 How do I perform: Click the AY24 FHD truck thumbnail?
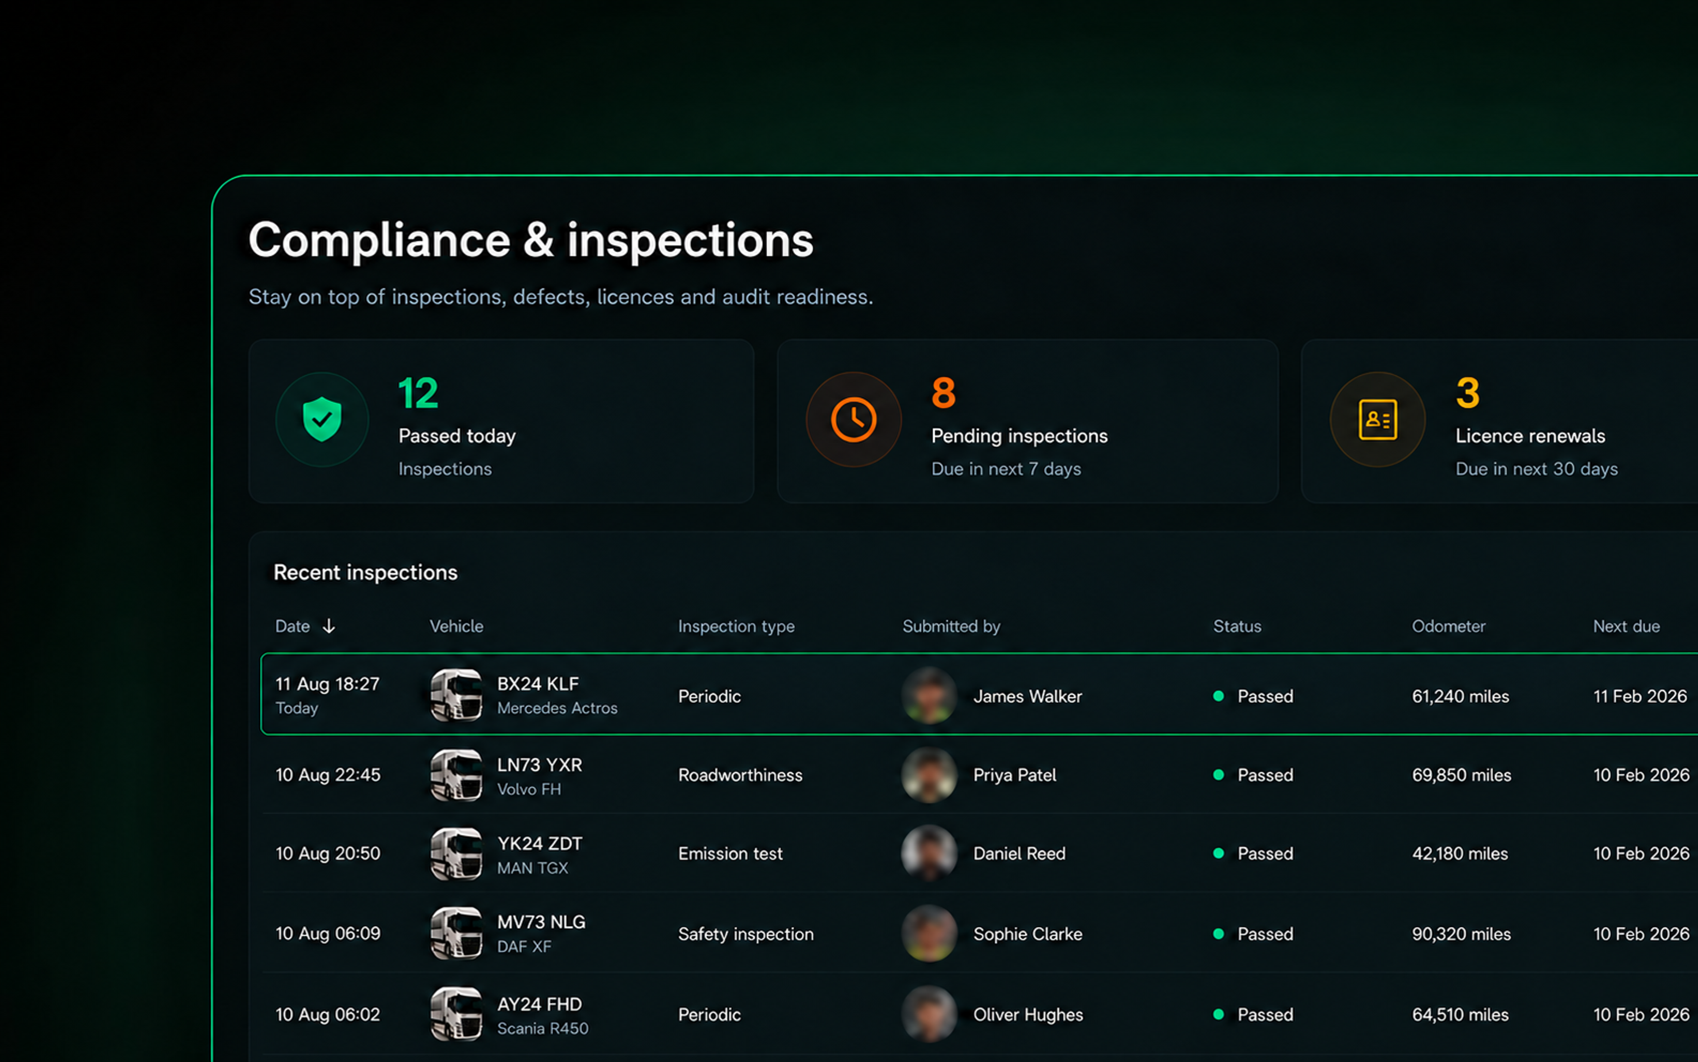457,1013
